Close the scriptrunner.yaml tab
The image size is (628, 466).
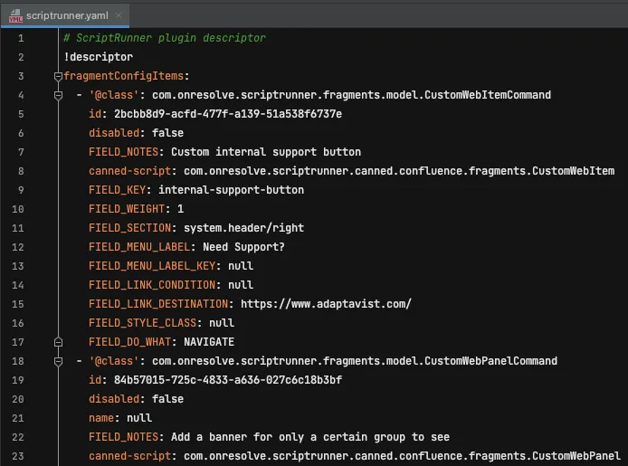(x=119, y=15)
